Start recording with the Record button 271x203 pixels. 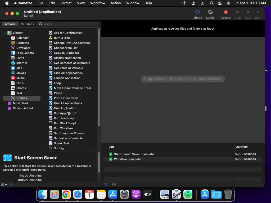225,15
